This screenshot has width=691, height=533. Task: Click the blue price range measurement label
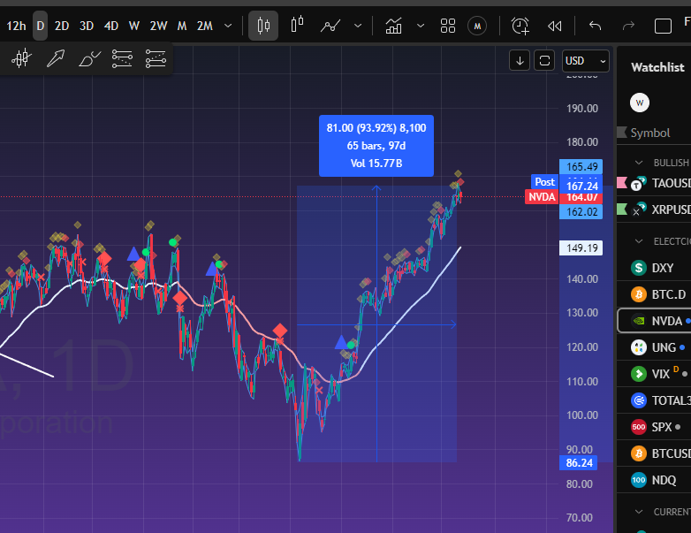(376, 146)
